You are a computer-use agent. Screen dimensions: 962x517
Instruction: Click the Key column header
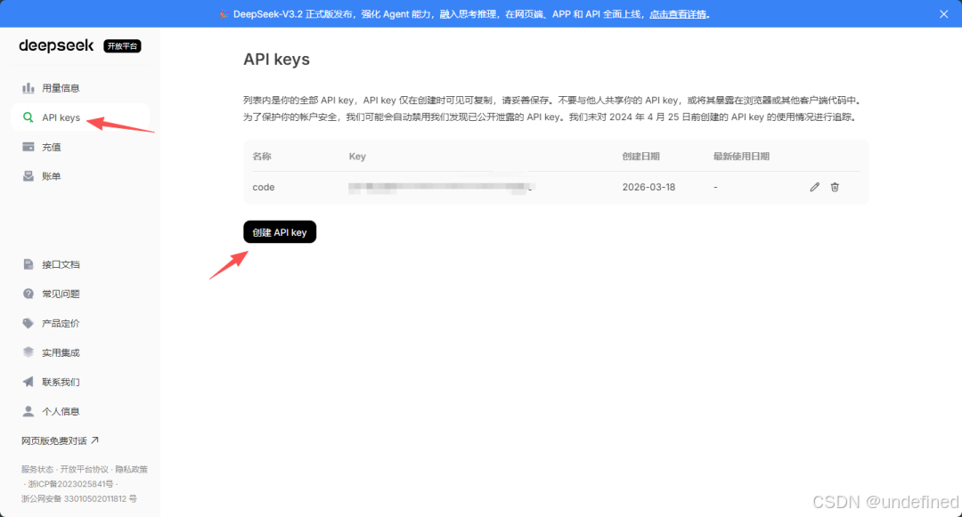[x=357, y=157]
